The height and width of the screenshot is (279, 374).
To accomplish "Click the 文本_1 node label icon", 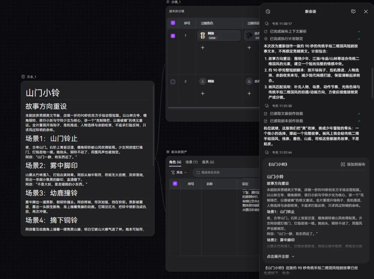I will [x=23, y=76].
